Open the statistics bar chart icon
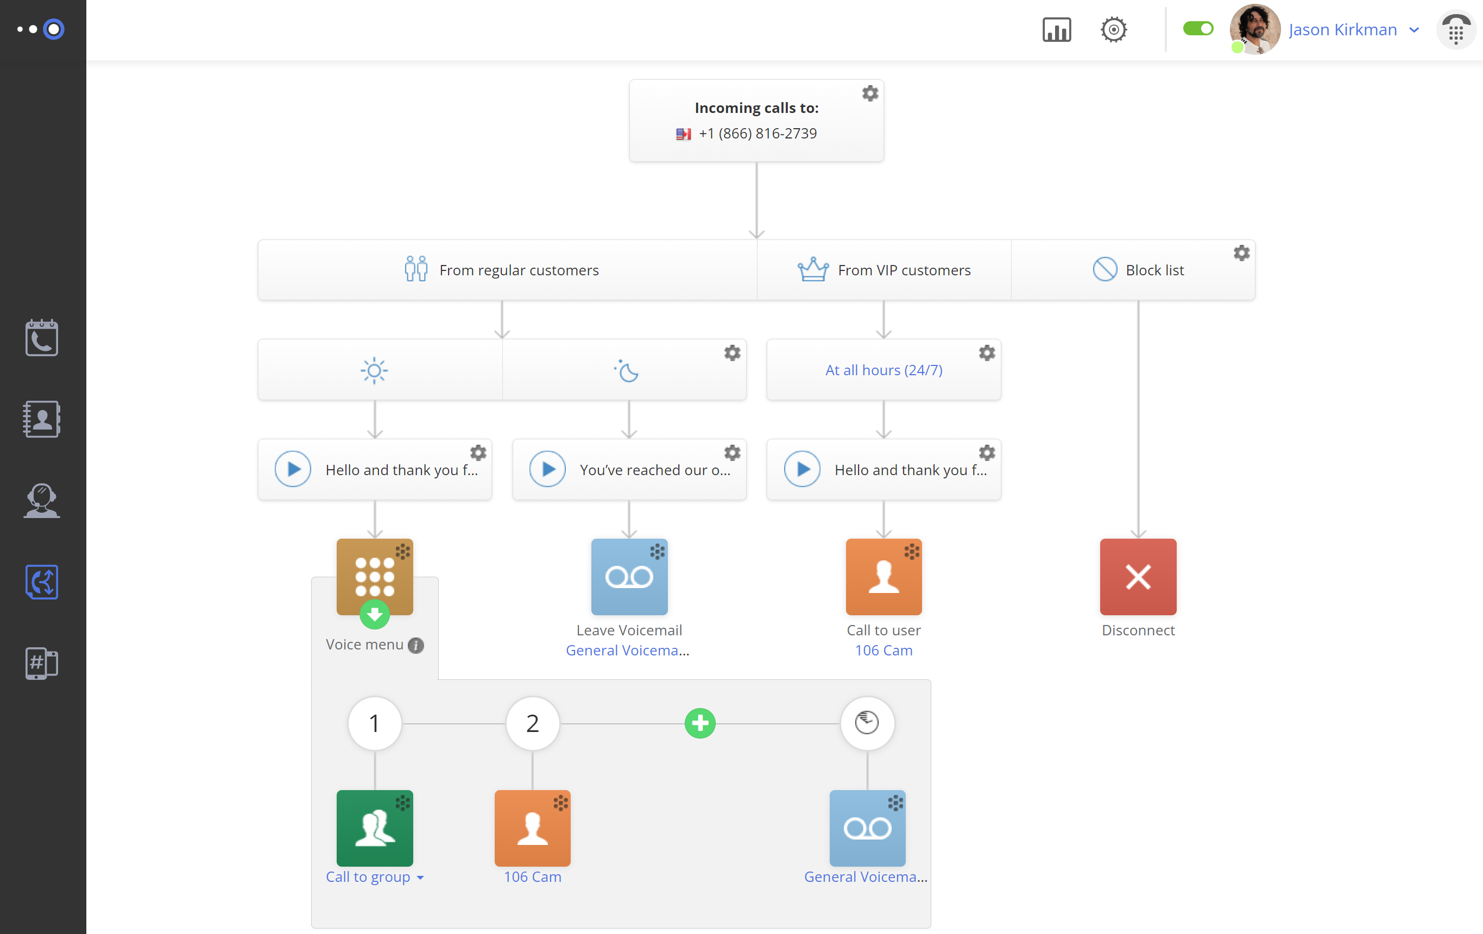The width and height of the screenshot is (1483, 934). [x=1056, y=29]
